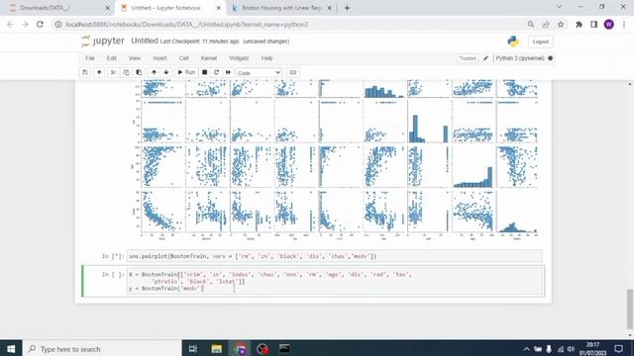The height and width of the screenshot is (356, 634).
Task: Click the Jupyter logo
Action: click(x=103, y=42)
